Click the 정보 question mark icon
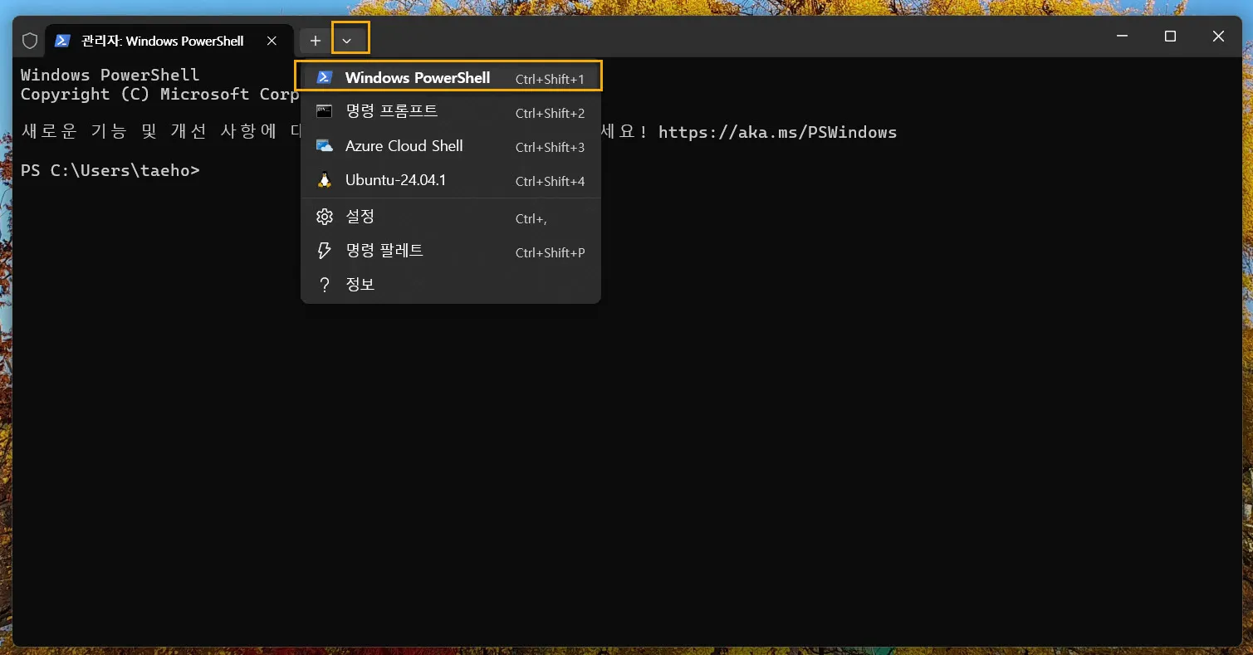Viewport: 1253px width, 655px height. [x=324, y=284]
